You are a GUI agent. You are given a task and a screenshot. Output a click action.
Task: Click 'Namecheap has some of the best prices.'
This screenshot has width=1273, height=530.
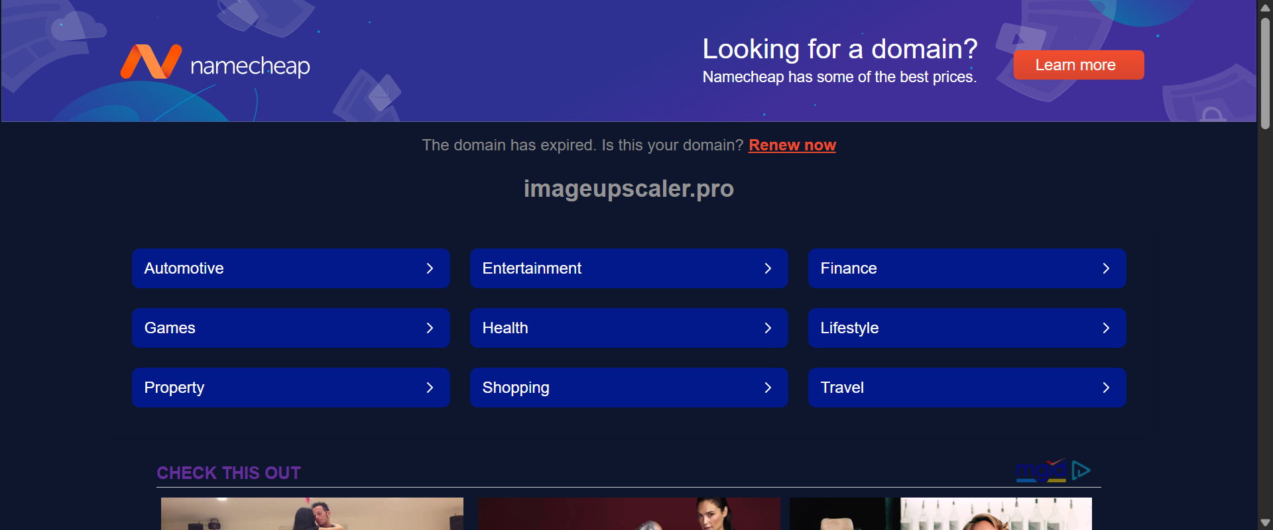click(x=839, y=77)
